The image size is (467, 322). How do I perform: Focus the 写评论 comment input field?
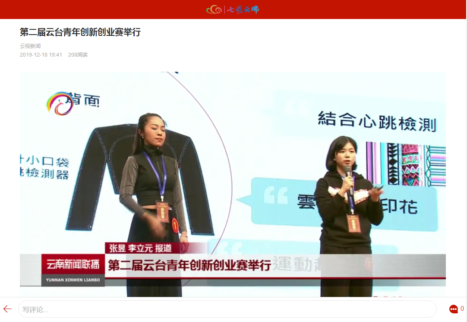[227, 309]
